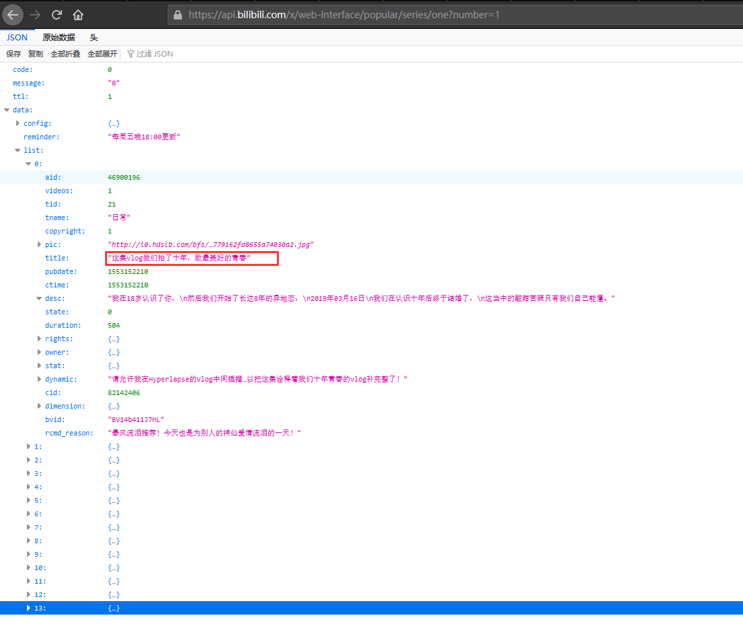Open the 头 headers tab
743x624 pixels.
point(94,38)
